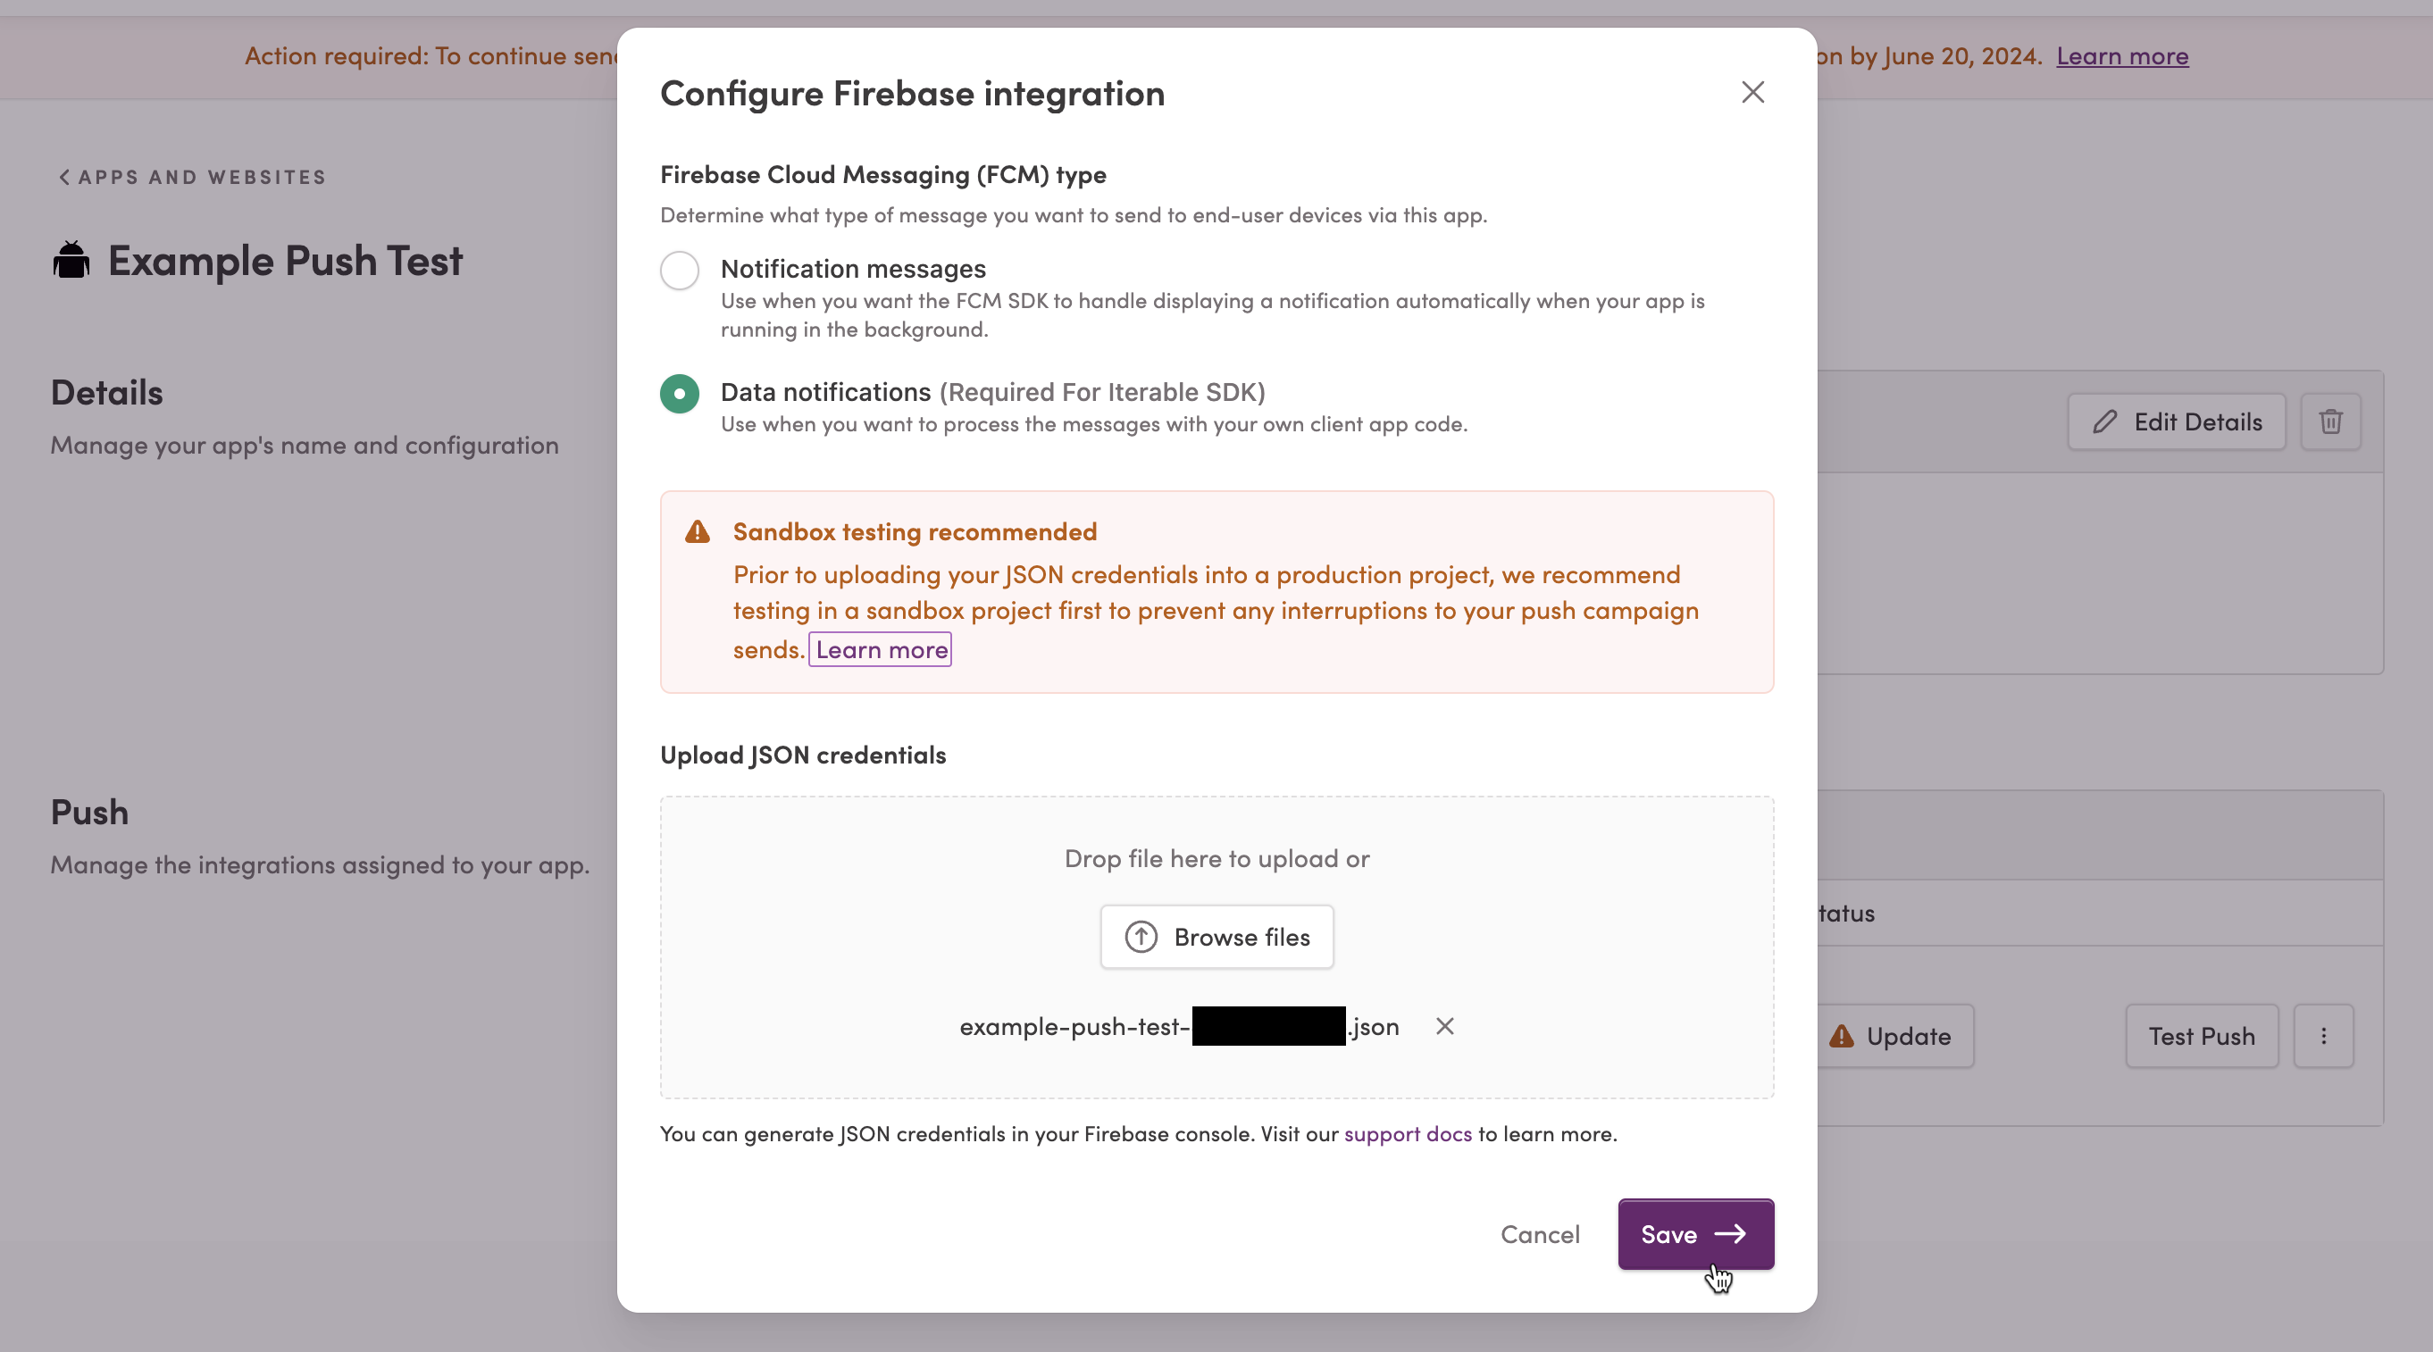Remove the uploaded example-push-test JSON file
The width and height of the screenshot is (2433, 1352).
[x=1444, y=1026]
